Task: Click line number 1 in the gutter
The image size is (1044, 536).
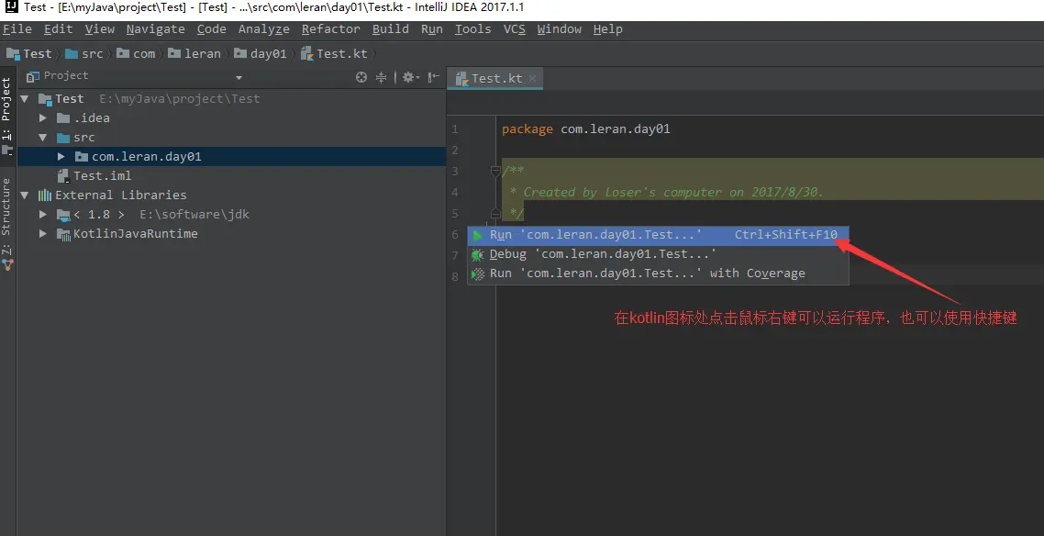Action: point(455,129)
